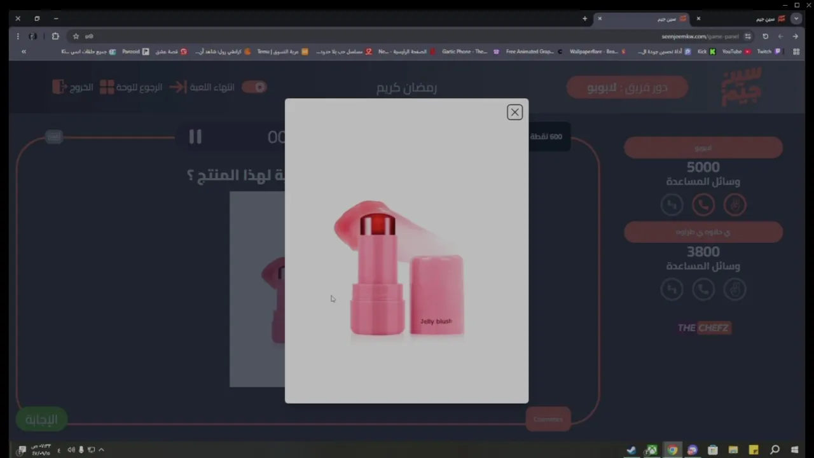
Task: Use the leftmost help icon for 5000 team
Action: (672, 205)
